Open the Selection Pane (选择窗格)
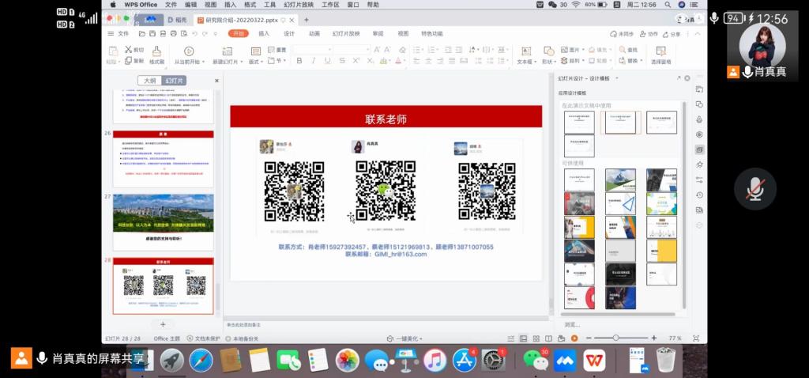 (x=660, y=52)
